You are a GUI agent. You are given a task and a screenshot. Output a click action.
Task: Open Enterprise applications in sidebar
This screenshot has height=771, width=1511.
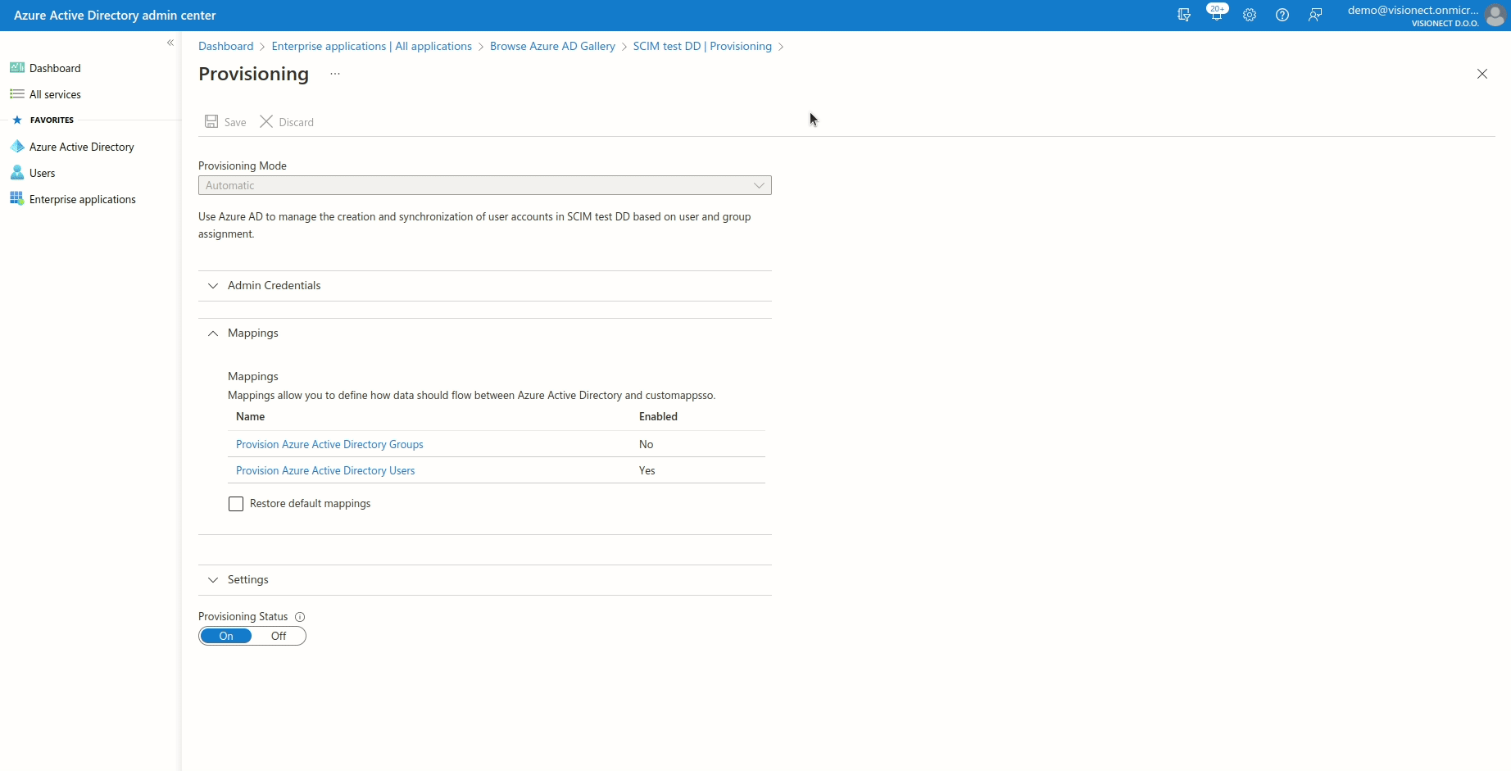point(82,200)
